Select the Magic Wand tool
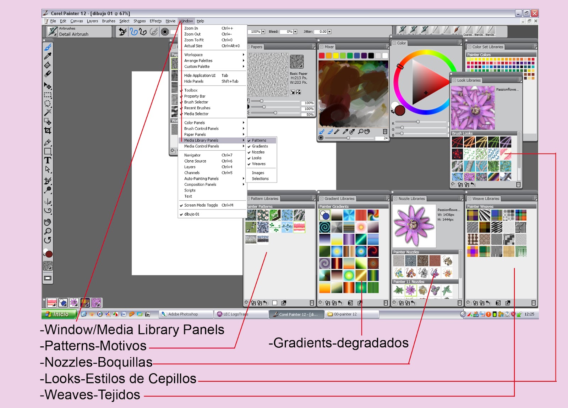The width and height of the screenshot is (568, 408). (48, 112)
